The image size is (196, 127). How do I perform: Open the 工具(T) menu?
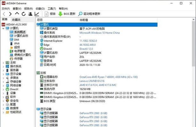[52, 9]
